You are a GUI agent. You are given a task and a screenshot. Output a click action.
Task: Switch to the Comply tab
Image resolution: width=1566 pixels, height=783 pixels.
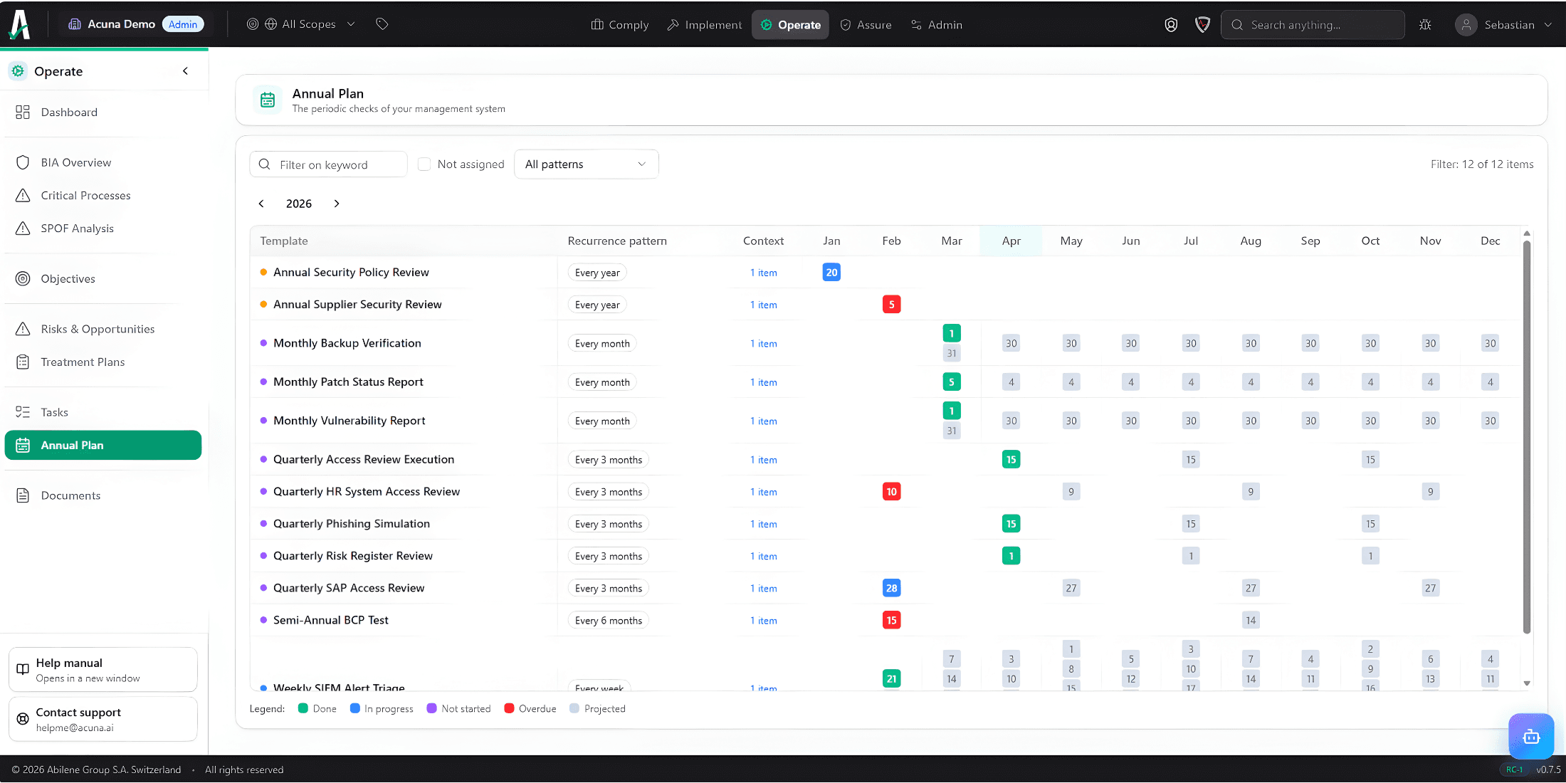[620, 25]
